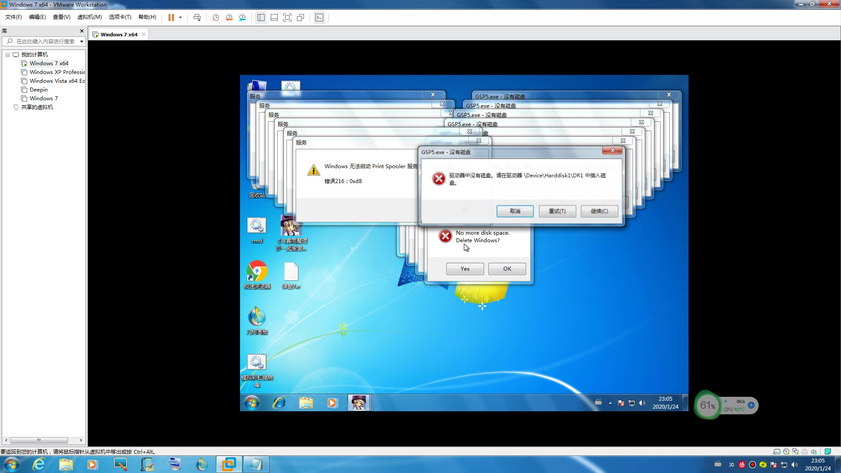Open the snapshot manager
This screenshot has height=473, width=841.
click(242, 18)
